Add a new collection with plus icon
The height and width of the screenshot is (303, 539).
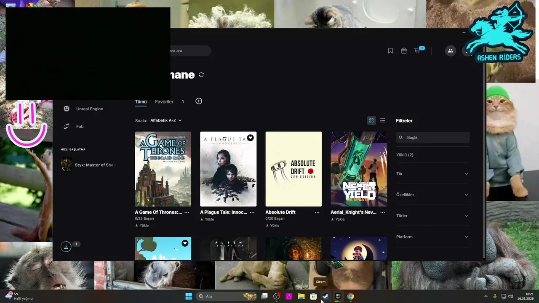click(x=199, y=101)
